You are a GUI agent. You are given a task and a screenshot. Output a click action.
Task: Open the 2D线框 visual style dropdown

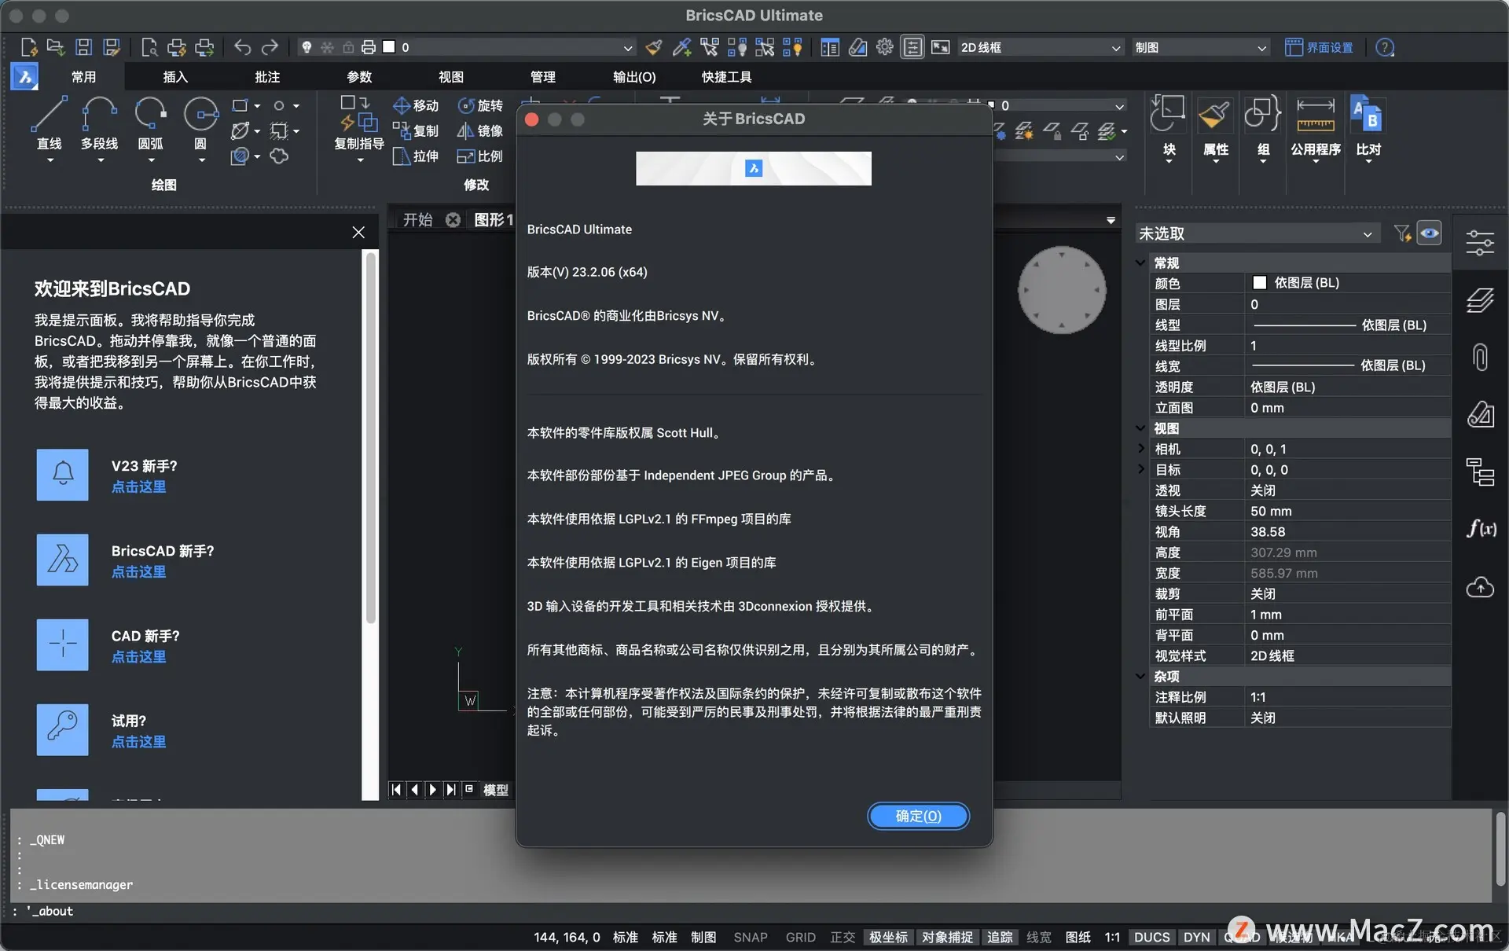1039,48
